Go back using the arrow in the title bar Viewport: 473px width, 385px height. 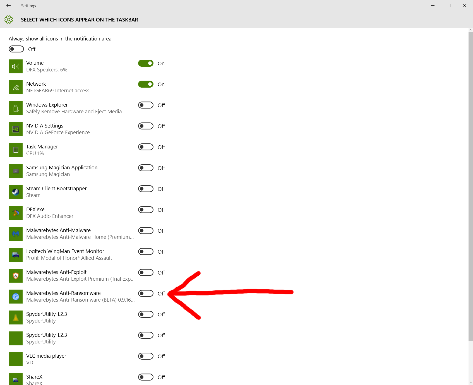[x=8, y=6]
